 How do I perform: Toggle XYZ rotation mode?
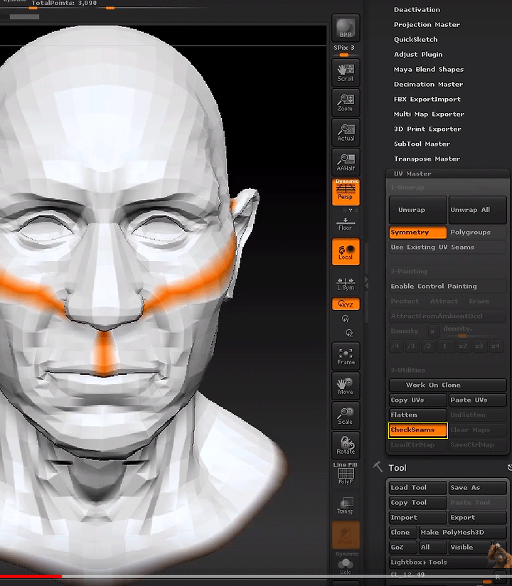pos(346,304)
